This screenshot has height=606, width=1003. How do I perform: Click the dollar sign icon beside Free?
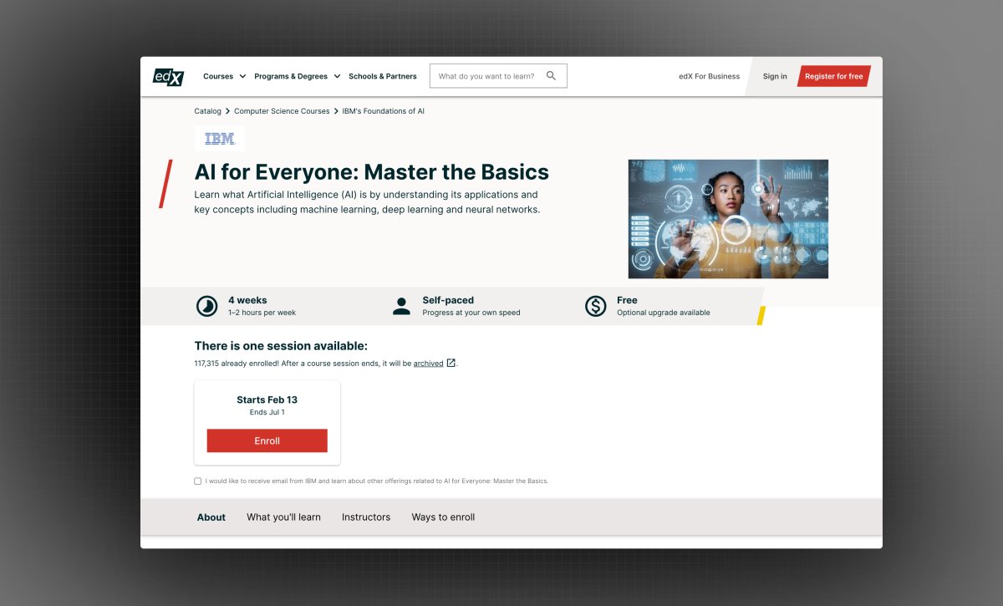(x=595, y=307)
